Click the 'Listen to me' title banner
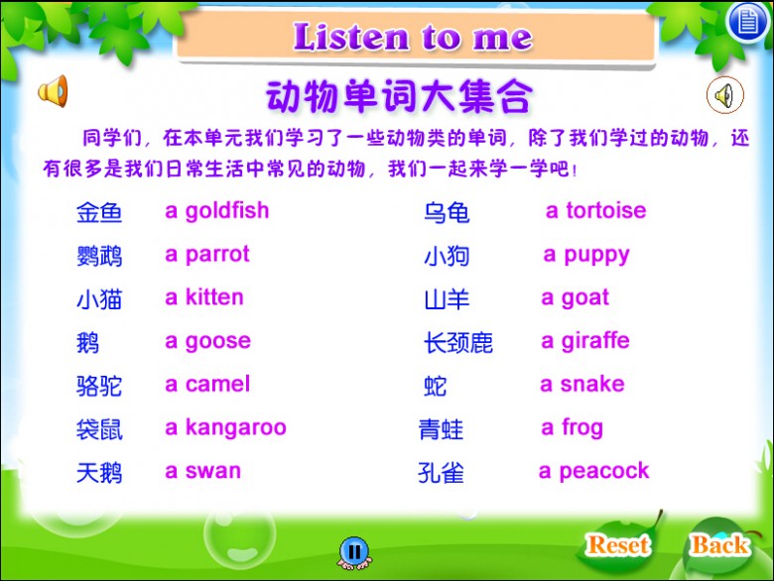The image size is (774, 581). click(413, 38)
